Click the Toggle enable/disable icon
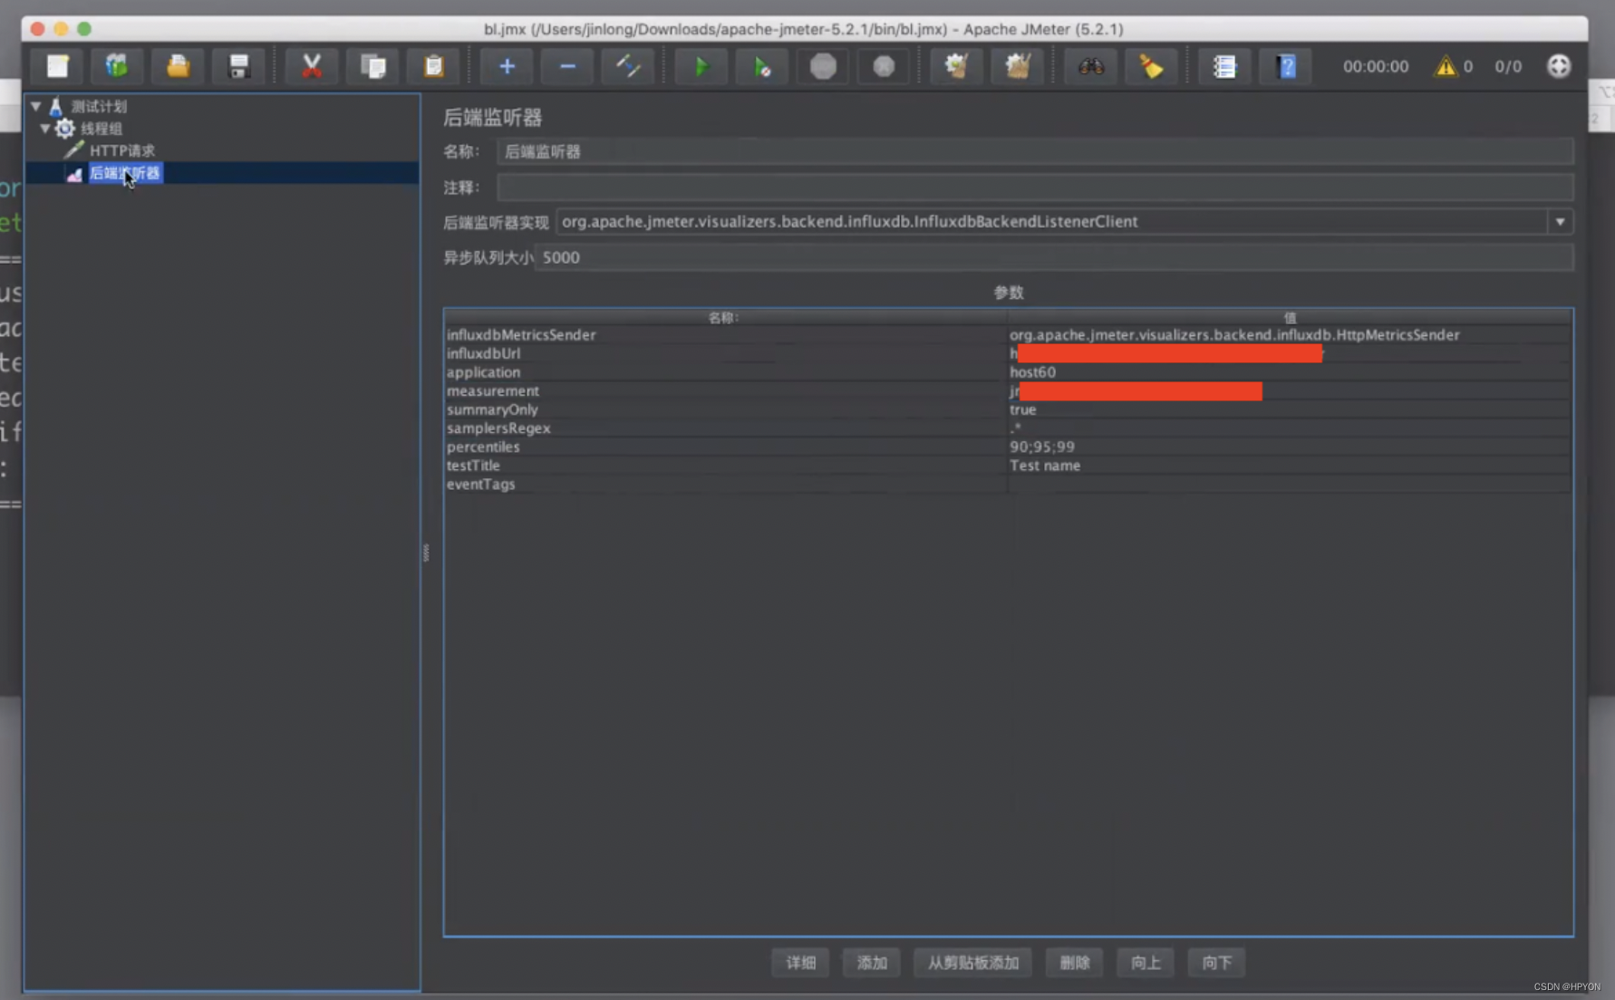This screenshot has width=1615, height=1000. pyautogui.click(x=628, y=66)
